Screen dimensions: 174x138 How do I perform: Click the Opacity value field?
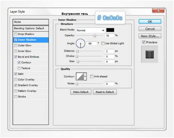pyautogui.click(x=109, y=36)
